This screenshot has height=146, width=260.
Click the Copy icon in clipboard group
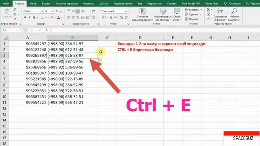pos(15,14)
